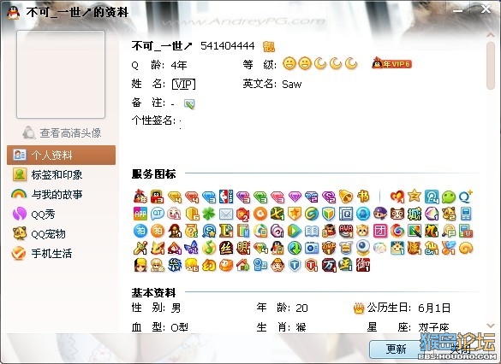Screen dimensions: 501x364
Task: Open the 手机生活 section
Action: [x=42, y=254]
